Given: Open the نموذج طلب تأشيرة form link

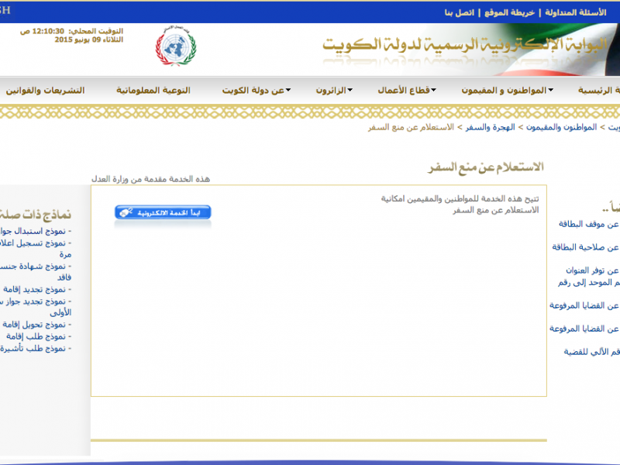Looking at the screenshot, I should coord(33,348).
